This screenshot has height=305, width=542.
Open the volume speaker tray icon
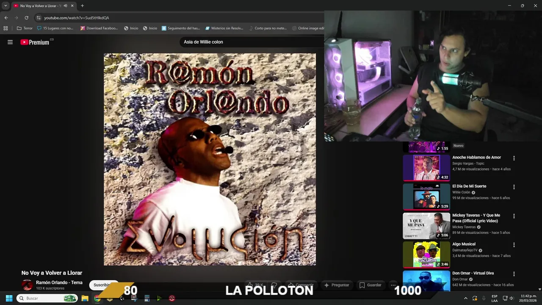pyautogui.click(x=512, y=298)
